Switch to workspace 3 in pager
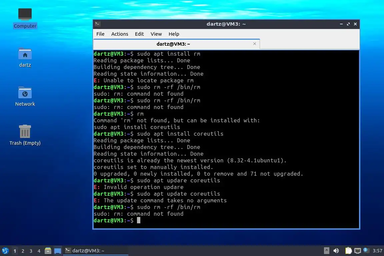 (31, 251)
